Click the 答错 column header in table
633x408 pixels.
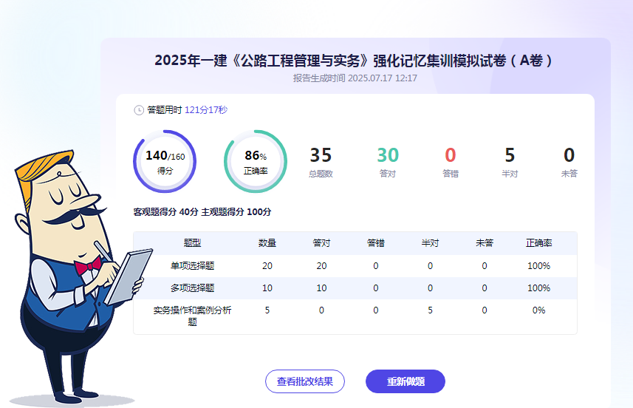click(x=376, y=242)
